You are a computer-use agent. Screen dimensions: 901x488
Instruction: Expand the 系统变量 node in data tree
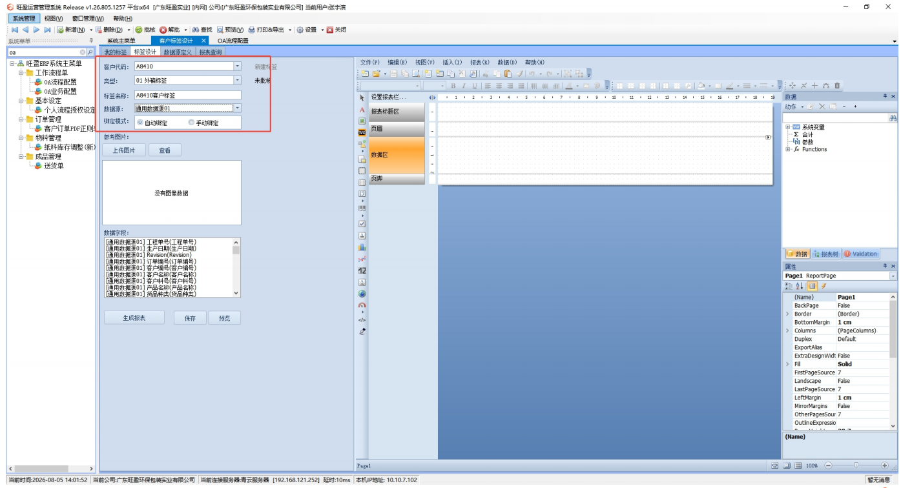click(787, 127)
